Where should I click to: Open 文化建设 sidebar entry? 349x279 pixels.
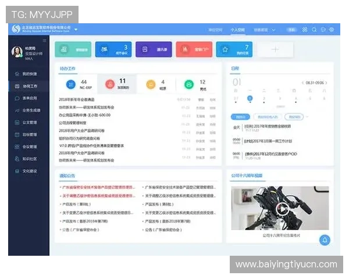click(26, 171)
